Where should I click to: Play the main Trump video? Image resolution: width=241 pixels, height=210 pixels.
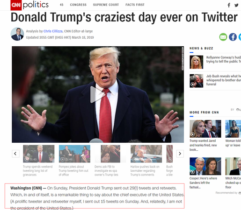tap(97, 94)
